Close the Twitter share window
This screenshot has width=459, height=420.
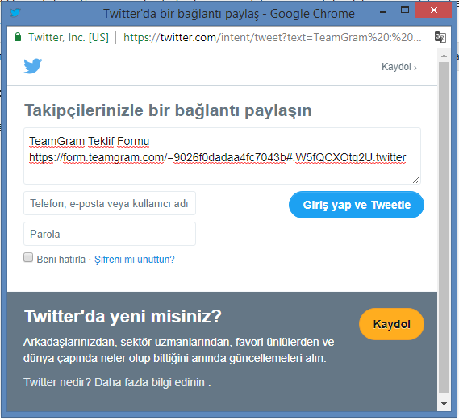pyautogui.click(x=434, y=10)
